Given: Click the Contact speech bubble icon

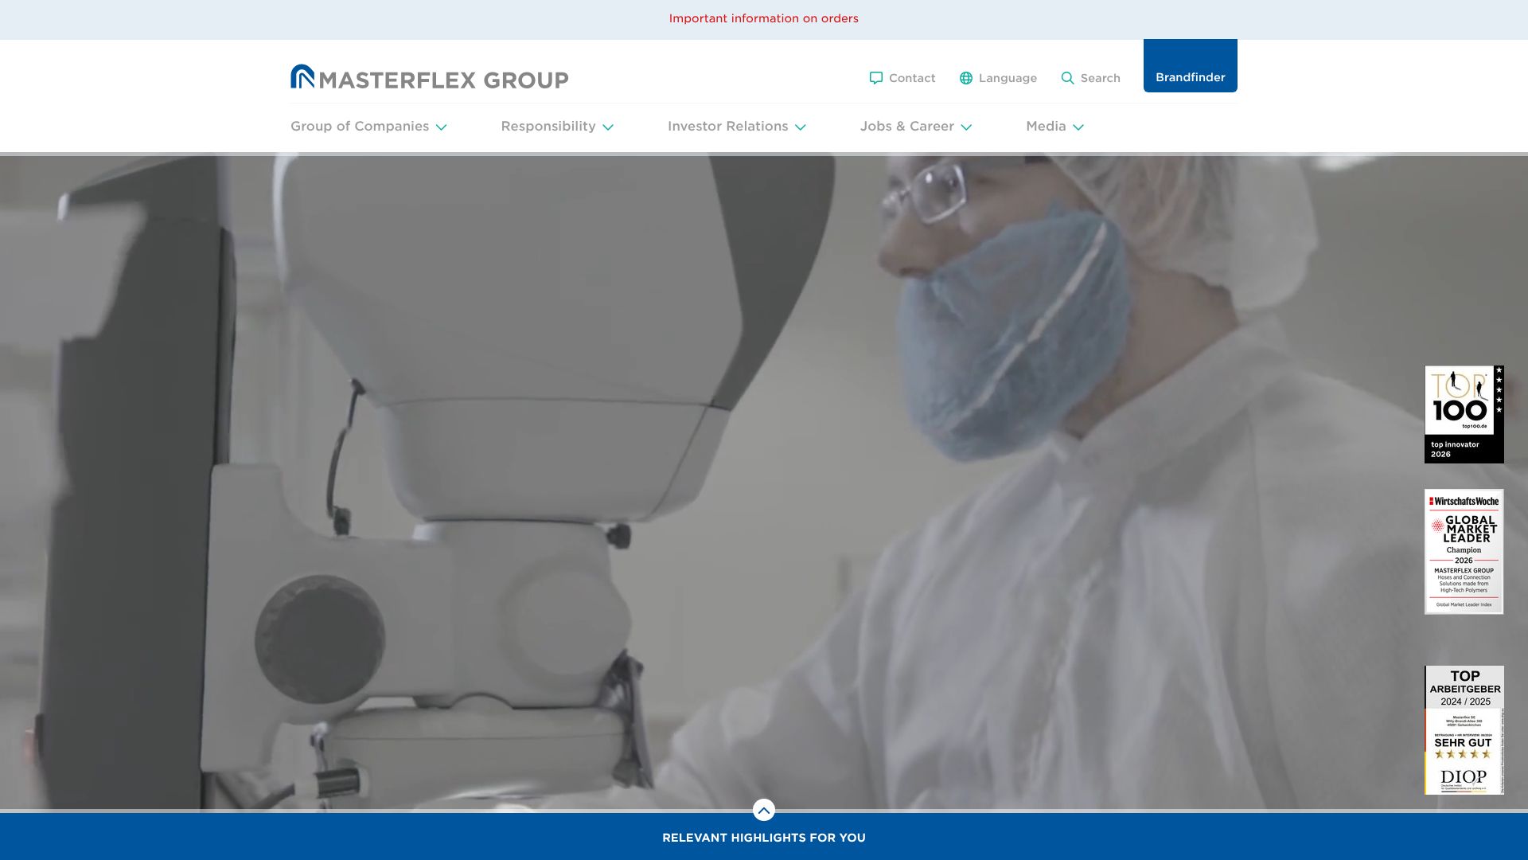Looking at the screenshot, I should (876, 78).
